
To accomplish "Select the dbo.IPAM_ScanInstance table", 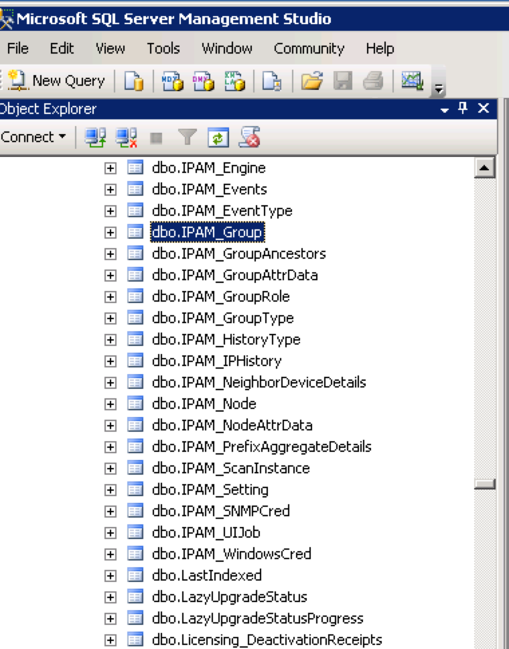I will point(231,469).
